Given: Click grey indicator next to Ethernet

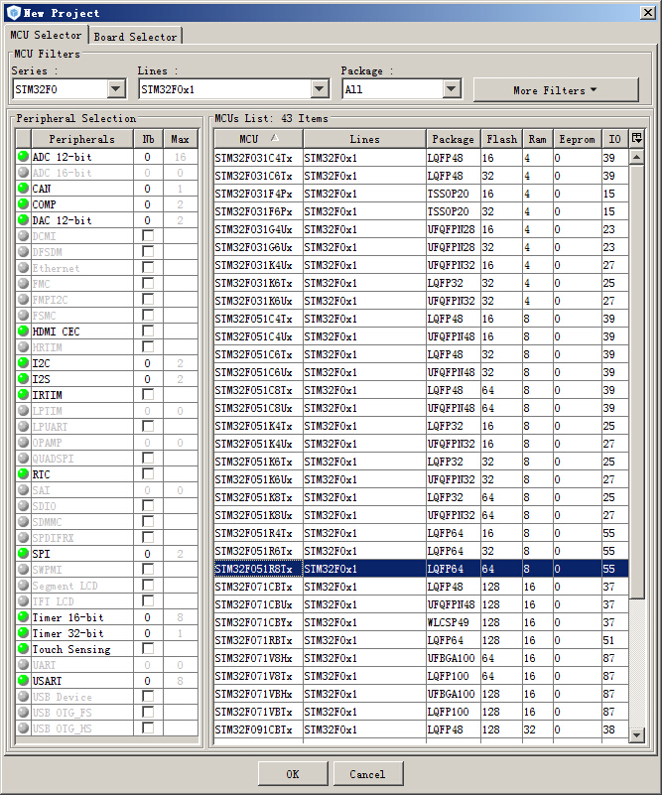Looking at the screenshot, I should pos(23,268).
